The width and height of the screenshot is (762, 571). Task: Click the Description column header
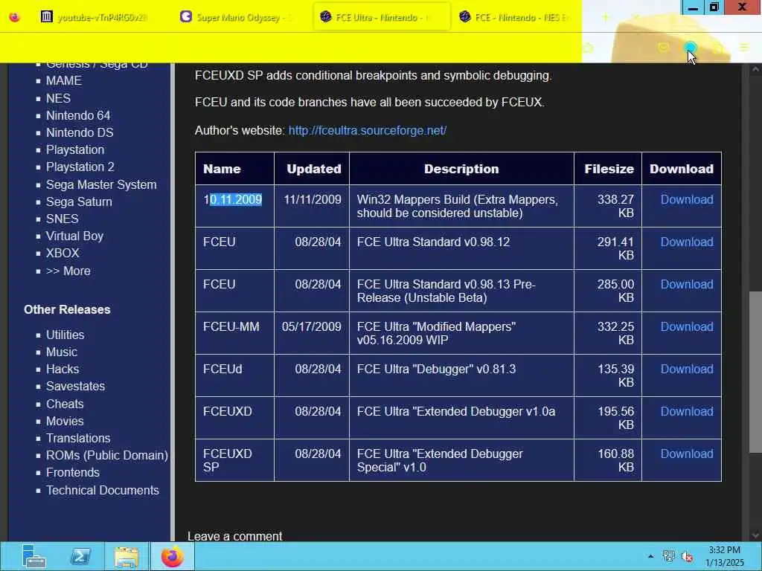coord(461,169)
